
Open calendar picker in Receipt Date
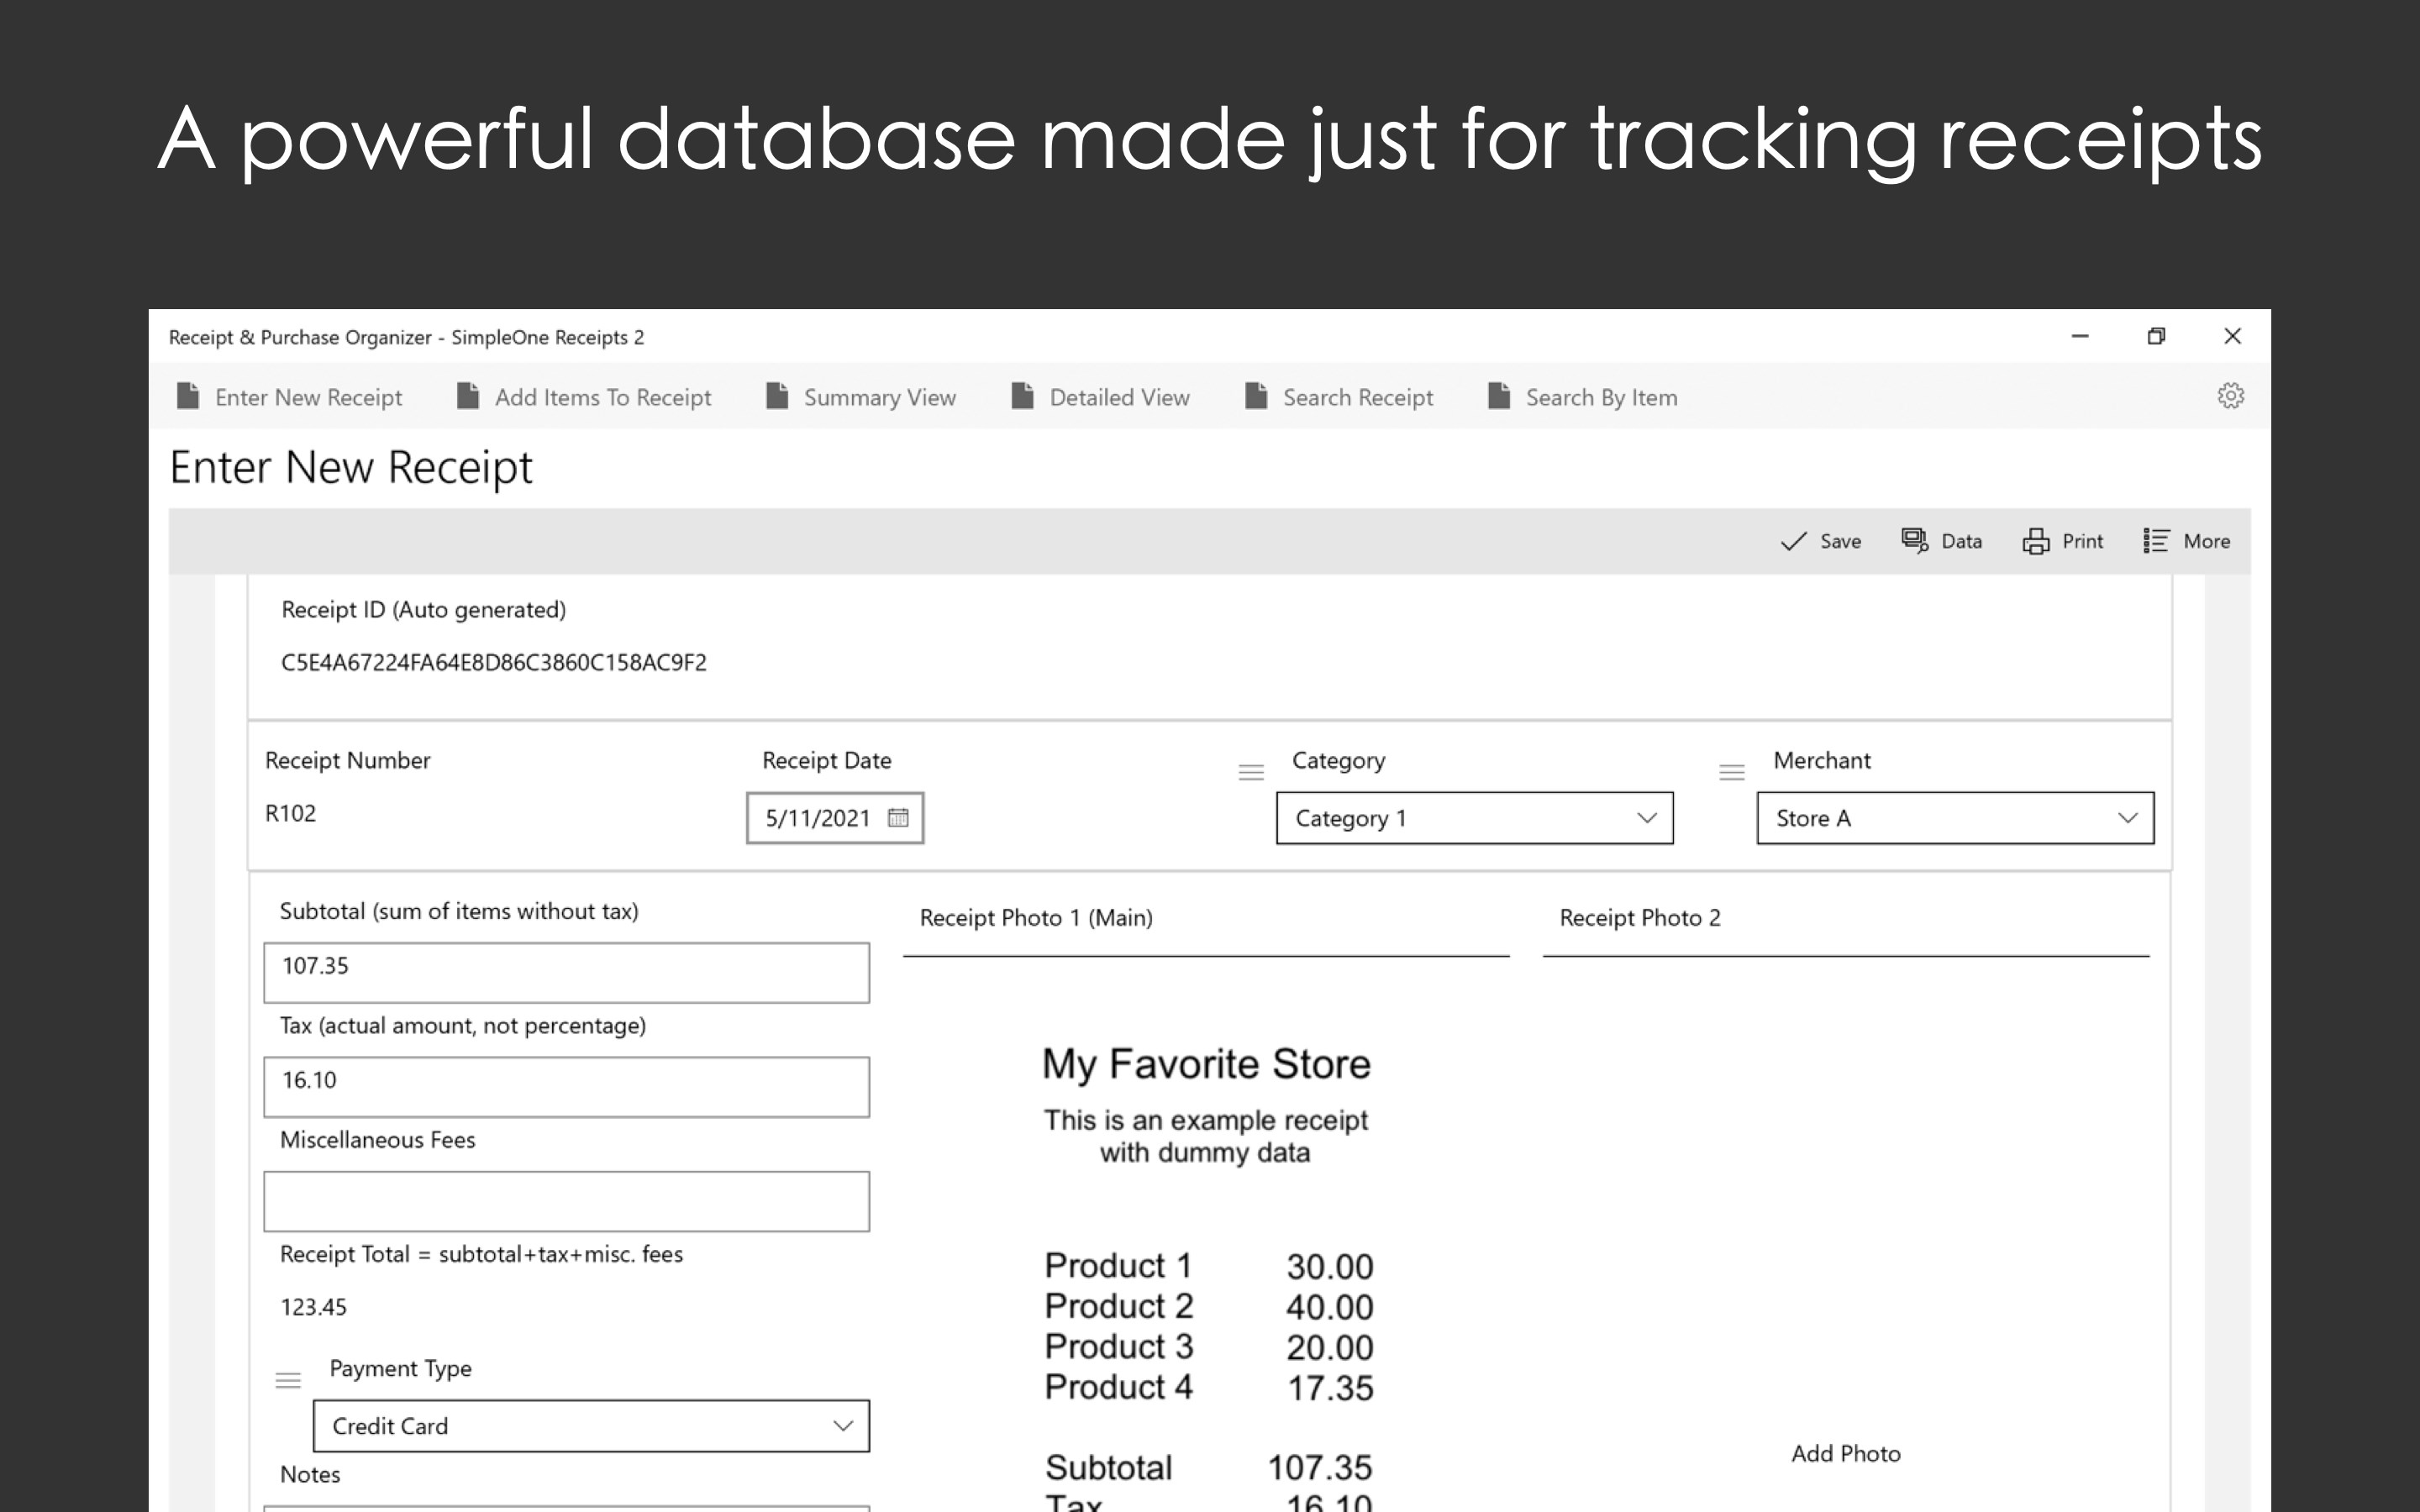tap(898, 818)
